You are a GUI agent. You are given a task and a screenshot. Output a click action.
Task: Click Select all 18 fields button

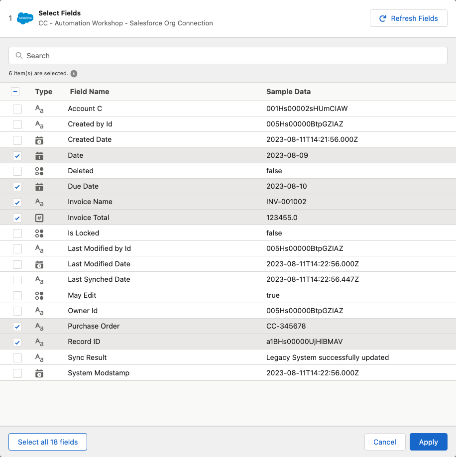click(48, 442)
